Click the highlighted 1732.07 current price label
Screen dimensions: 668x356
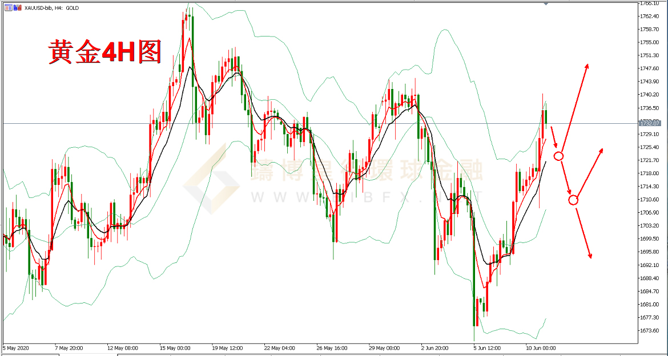pos(650,123)
